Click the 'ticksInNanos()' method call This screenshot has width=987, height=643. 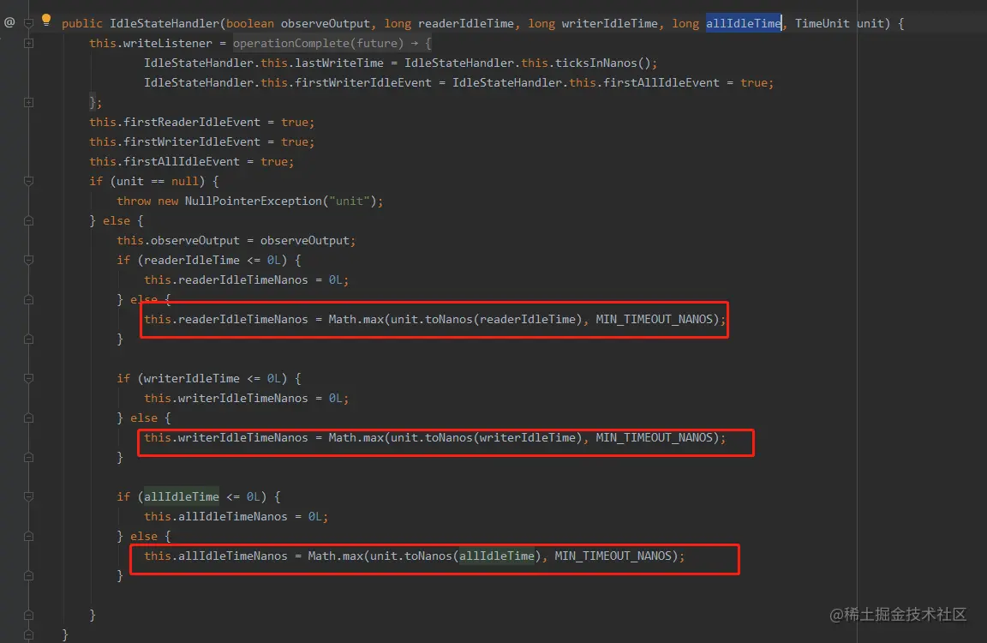(603, 63)
